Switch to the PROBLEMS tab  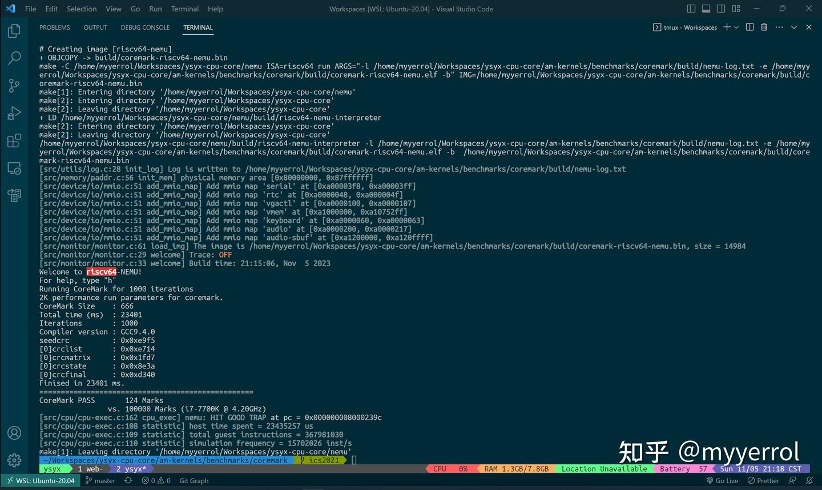pyautogui.click(x=55, y=27)
